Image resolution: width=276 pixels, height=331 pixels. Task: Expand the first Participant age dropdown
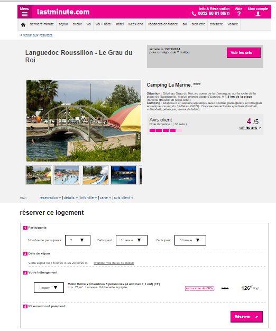(132, 240)
